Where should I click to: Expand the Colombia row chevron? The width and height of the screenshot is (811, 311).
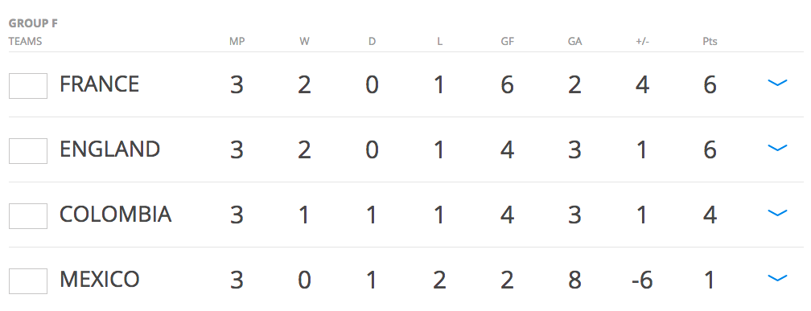tap(777, 213)
